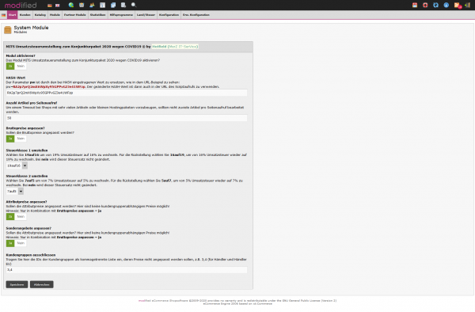
Task: Click the magnifying glass search icon
Action: pos(134,5)
